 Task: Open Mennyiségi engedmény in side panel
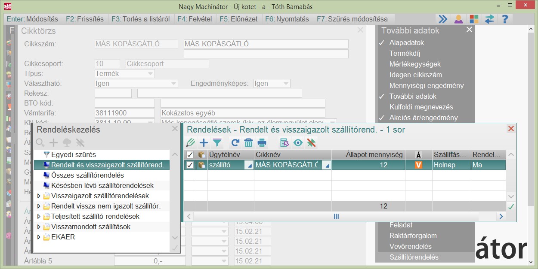pyautogui.click(x=427, y=85)
